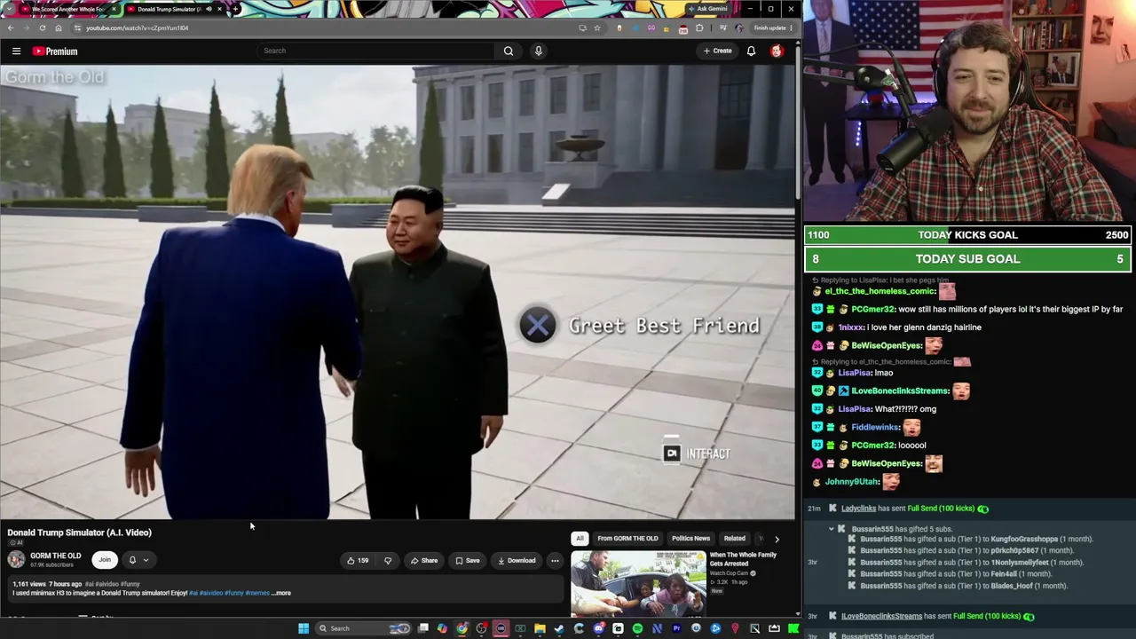Viewport: 1136px width, 639px height.
Task: Select From GORM THE OLD chip
Action: click(627, 539)
